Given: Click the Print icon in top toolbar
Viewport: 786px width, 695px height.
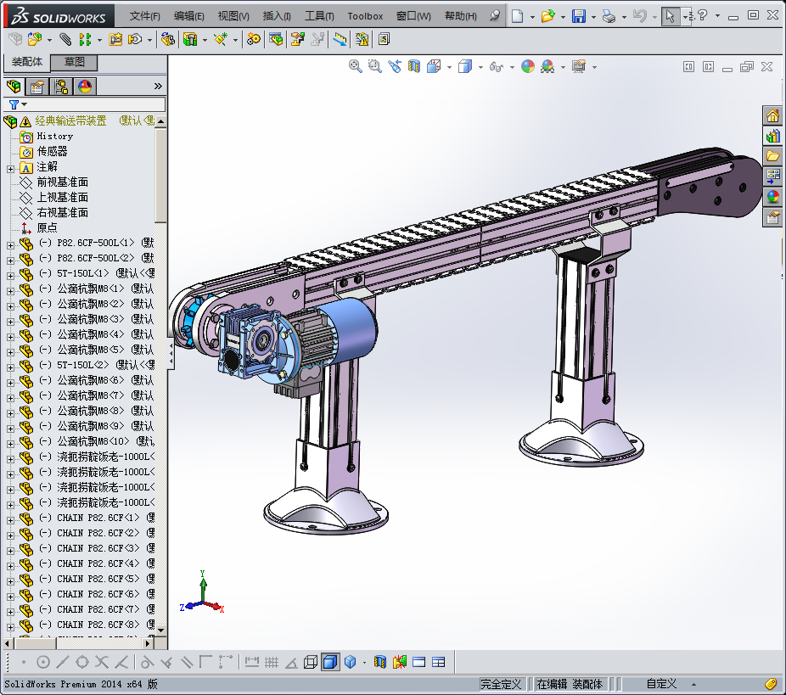Looking at the screenshot, I should tap(609, 16).
